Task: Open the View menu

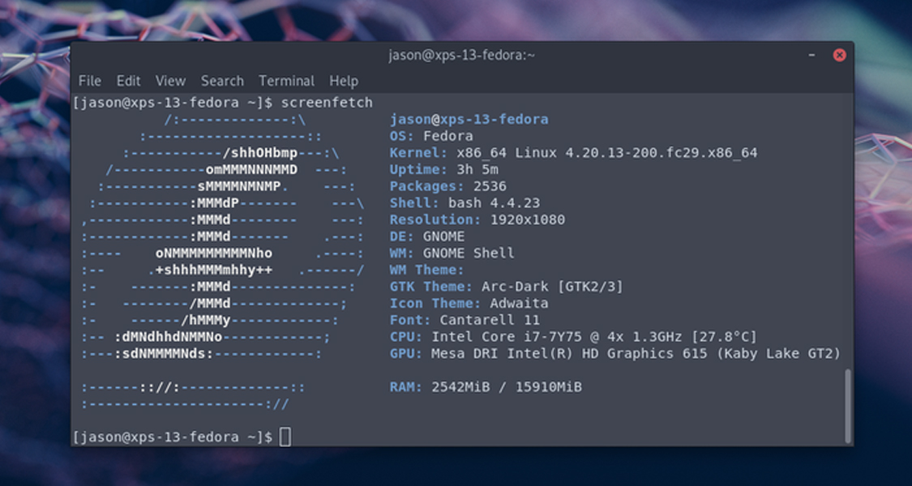Action: point(170,80)
